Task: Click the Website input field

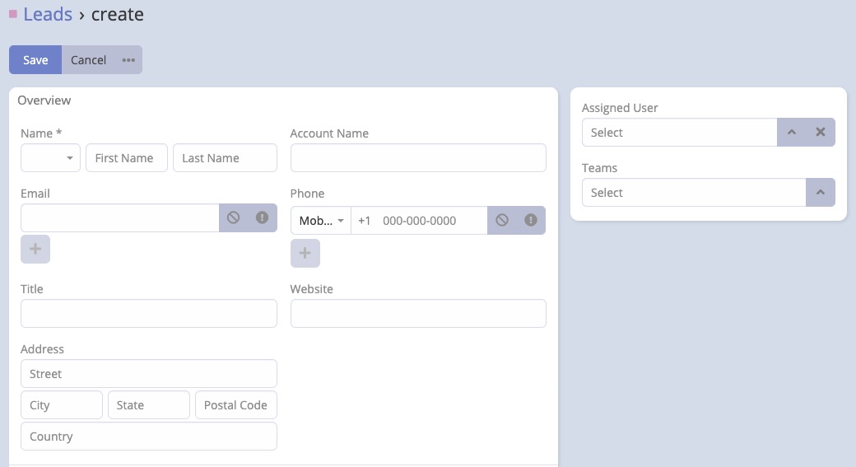Action: 418,314
